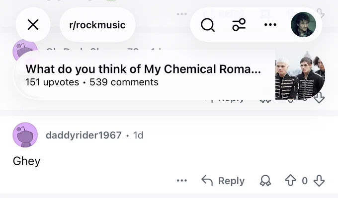Screen dimensions: 338x198
Task: Reply to daddyrider1967's comment
Action: (x=223, y=181)
